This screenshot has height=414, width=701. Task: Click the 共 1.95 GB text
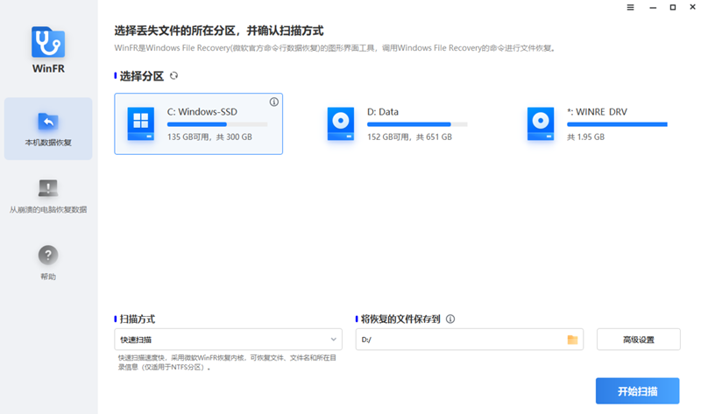[585, 137]
